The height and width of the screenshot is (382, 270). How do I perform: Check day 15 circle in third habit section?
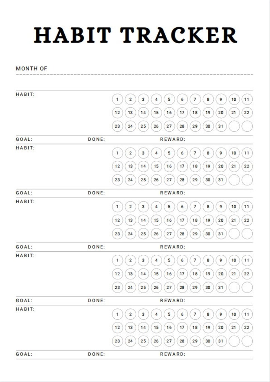(156, 220)
